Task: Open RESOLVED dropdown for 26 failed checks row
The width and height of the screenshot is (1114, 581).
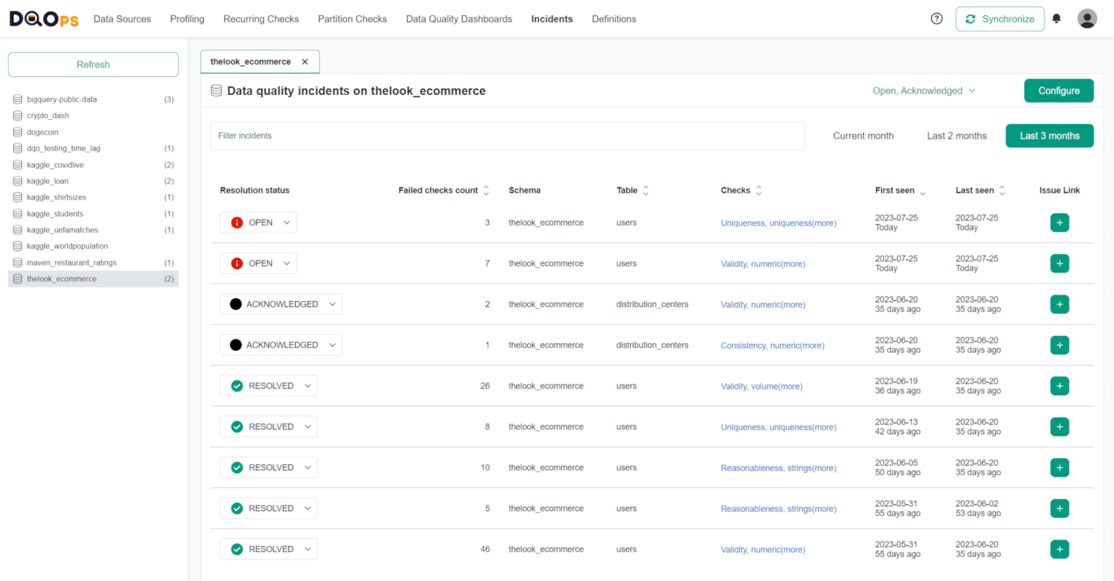Action: [268, 386]
